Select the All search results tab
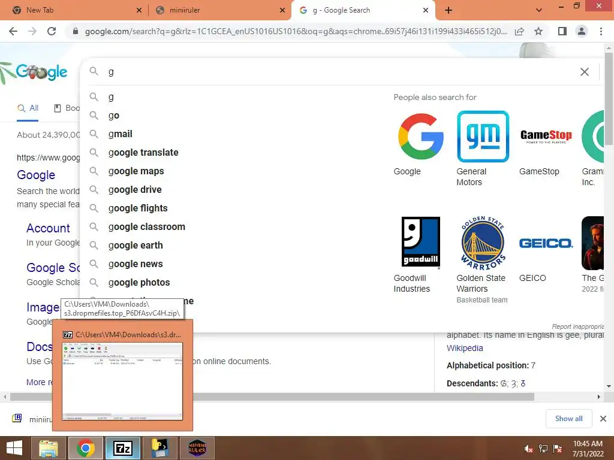 (x=28, y=108)
